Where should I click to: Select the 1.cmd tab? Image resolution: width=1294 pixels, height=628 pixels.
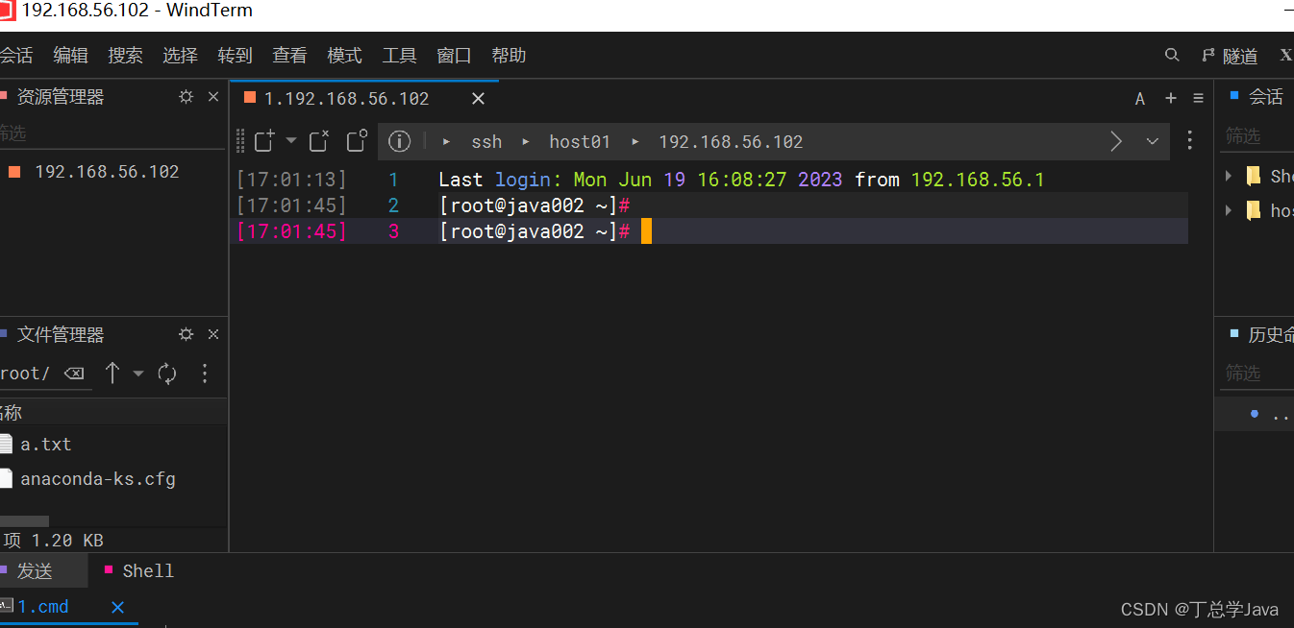tap(43, 607)
